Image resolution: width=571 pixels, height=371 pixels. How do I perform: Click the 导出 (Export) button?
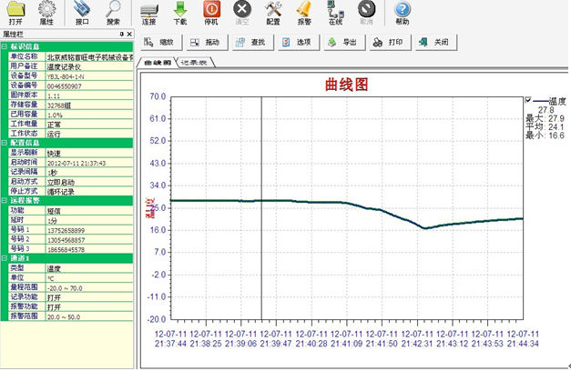[x=343, y=42]
